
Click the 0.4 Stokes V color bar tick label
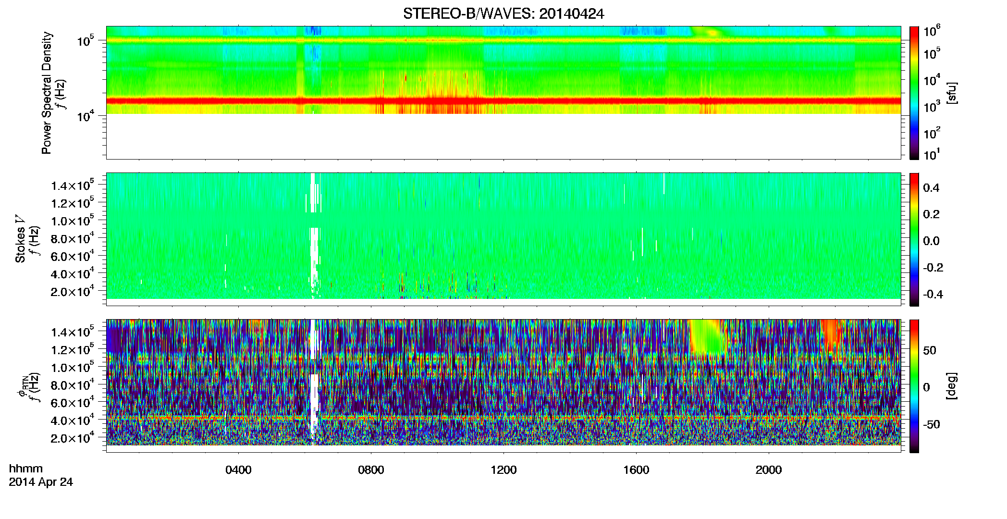(x=931, y=188)
